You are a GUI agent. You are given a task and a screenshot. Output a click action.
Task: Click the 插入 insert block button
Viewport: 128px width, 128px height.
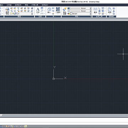pyautogui.click(x=49, y=10)
